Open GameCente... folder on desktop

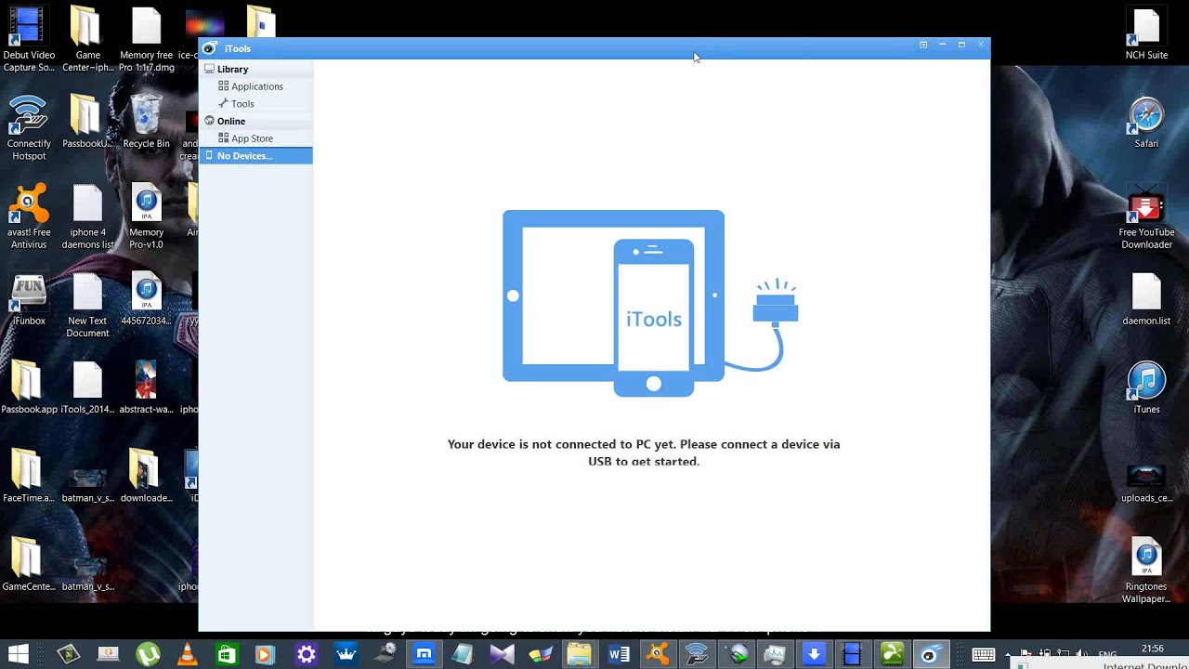29,564
